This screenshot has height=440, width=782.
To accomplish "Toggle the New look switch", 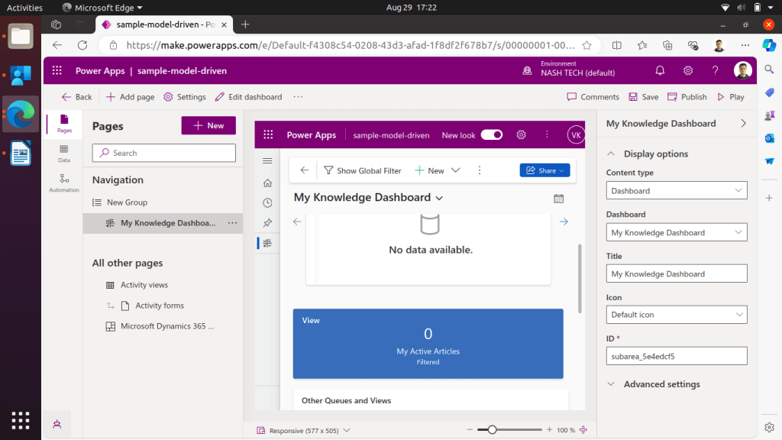I will [491, 134].
